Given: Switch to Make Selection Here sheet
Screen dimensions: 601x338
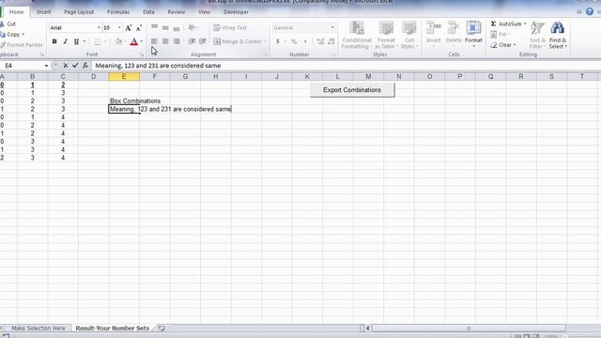Looking at the screenshot, I should point(39,328).
